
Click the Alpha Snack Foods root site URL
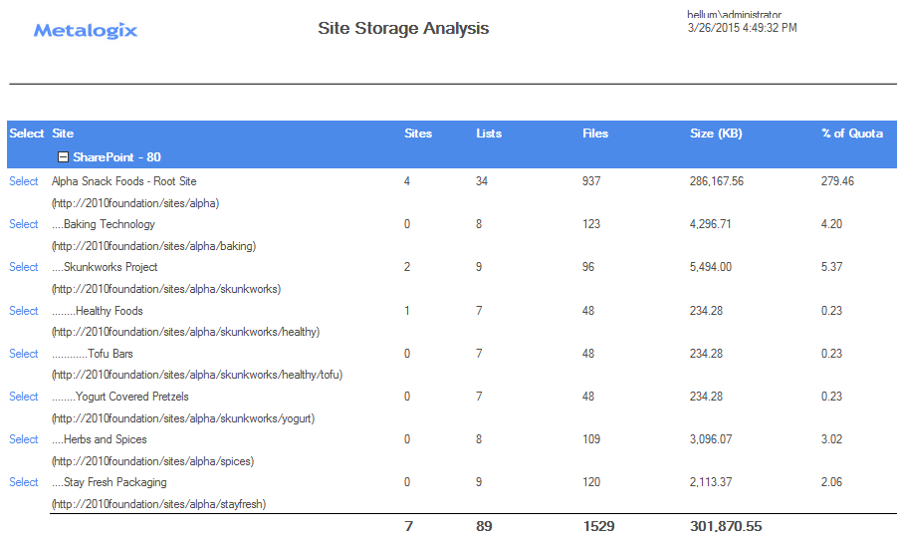pyautogui.click(x=135, y=203)
